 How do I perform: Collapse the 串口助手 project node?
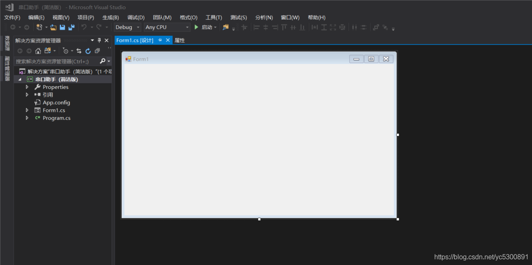[20, 79]
